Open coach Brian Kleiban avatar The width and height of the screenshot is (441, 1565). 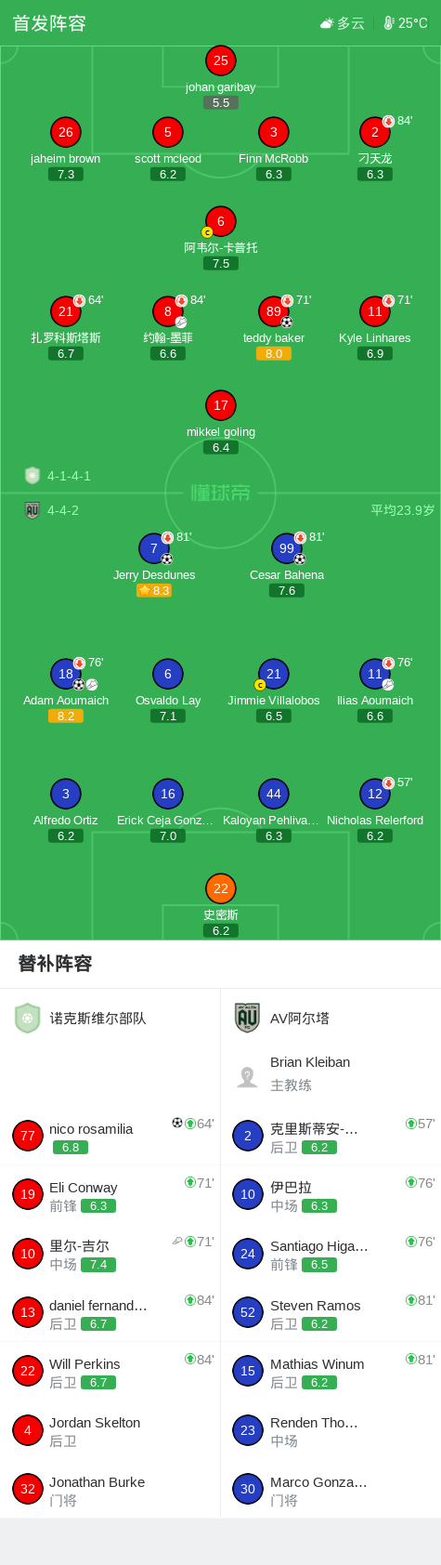[247, 1076]
